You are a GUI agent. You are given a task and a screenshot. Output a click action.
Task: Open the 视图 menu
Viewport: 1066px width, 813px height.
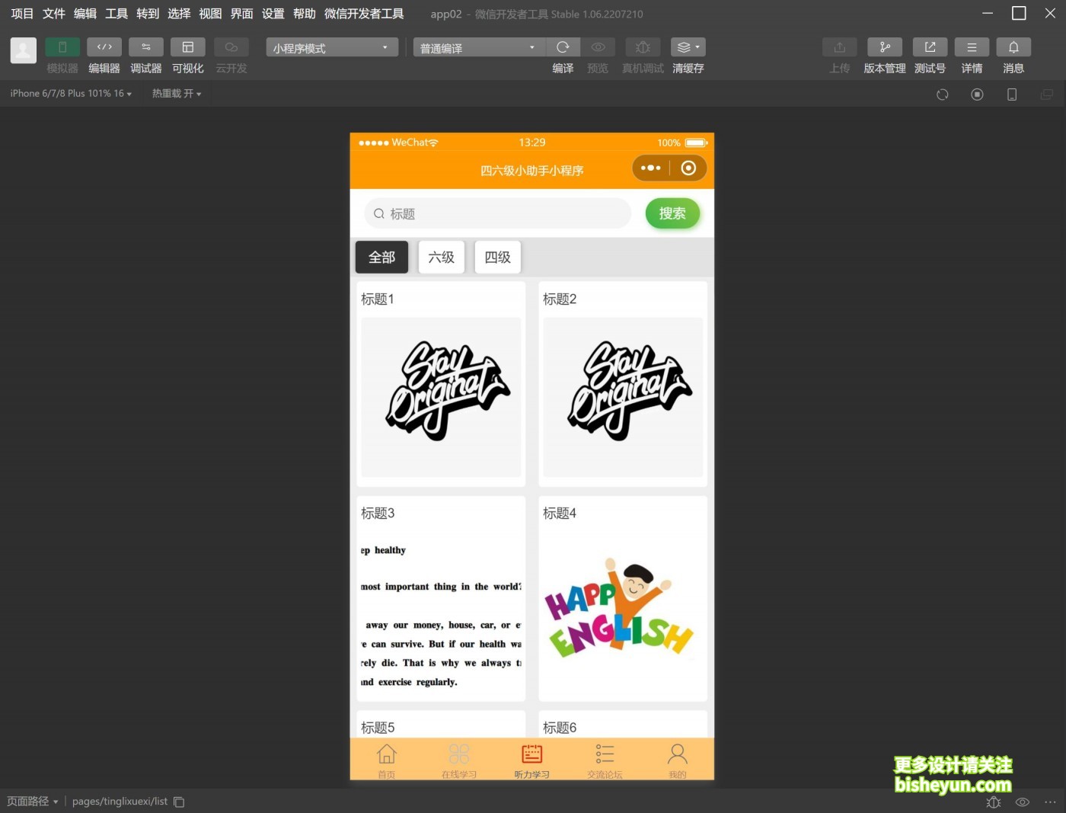tap(210, 14)
